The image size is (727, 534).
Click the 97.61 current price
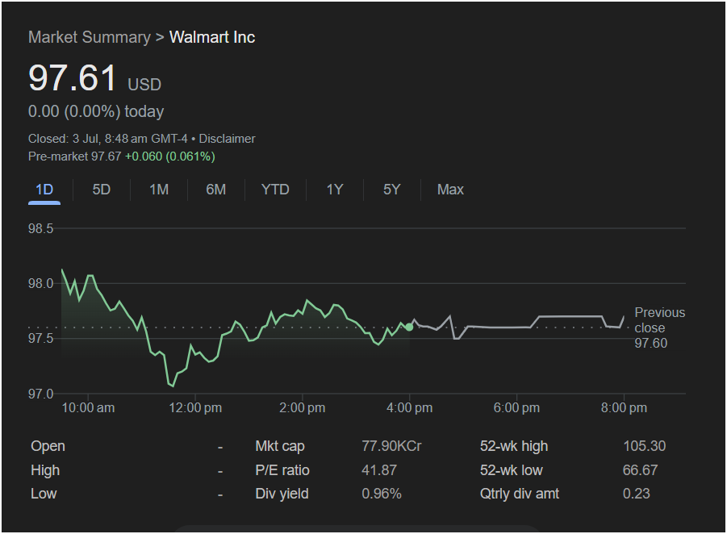pos(73,77)
